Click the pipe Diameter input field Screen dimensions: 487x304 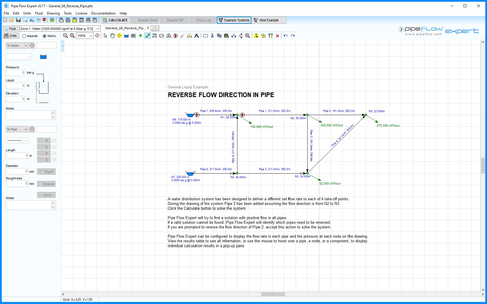[x=17, y=171]
